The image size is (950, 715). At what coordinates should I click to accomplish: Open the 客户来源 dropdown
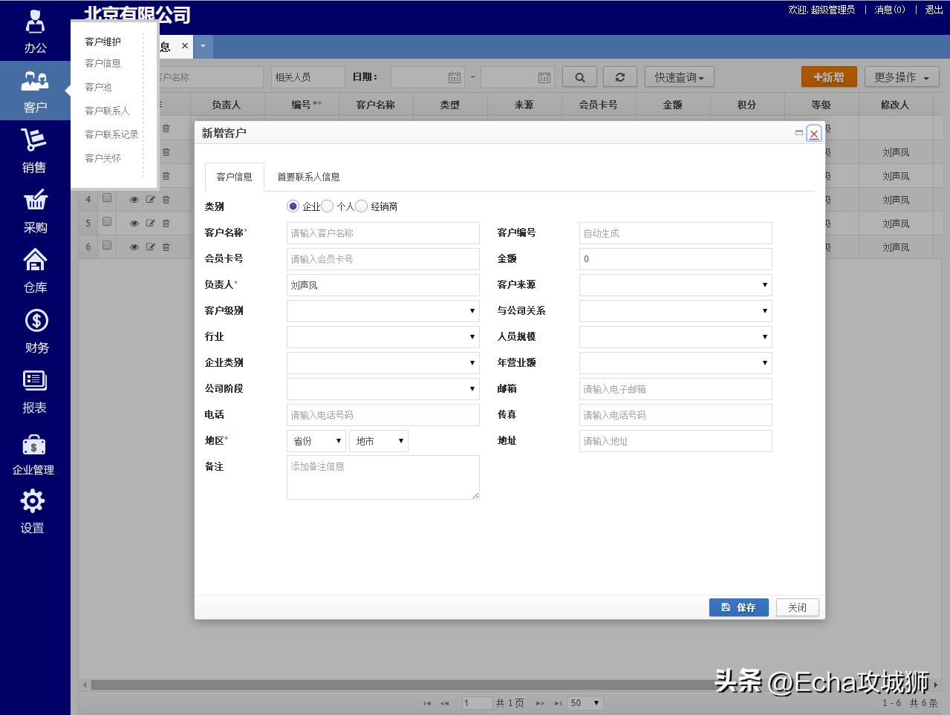[674, 284]
